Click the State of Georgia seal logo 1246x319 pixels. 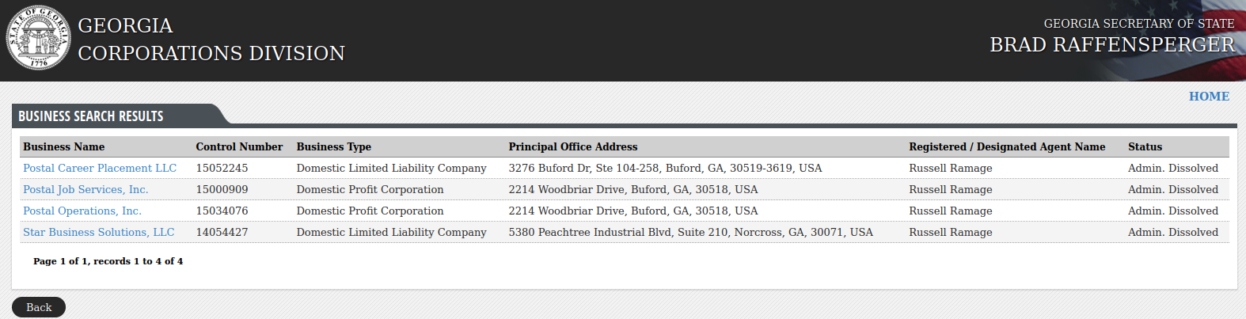pos(38,38)
